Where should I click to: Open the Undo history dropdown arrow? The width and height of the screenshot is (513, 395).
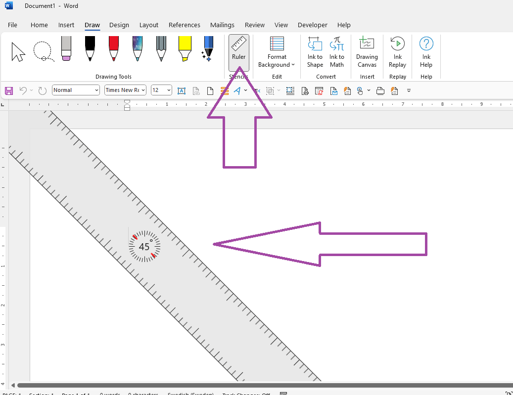[x=31, y=90]
